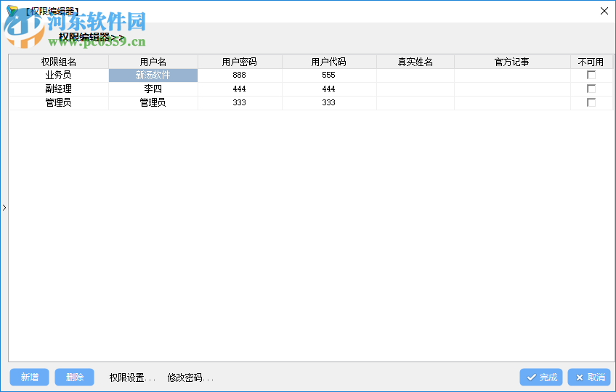Cancel with the 取消 button
Viewport: 616px width, 392px height.
pos(589,377)
